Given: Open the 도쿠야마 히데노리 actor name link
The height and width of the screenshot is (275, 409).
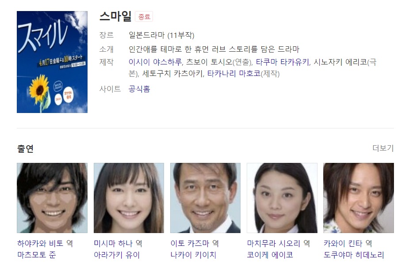Looking at the screenshot, I should click(x=354, y=255).
